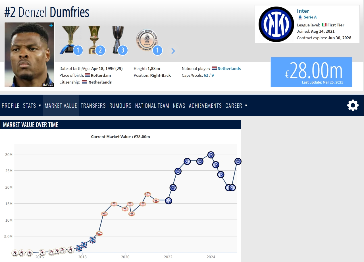The height and width of the screenshot is (262, 364).
Task: Click the Serie A league icon
Action: [x=300, y=17]
